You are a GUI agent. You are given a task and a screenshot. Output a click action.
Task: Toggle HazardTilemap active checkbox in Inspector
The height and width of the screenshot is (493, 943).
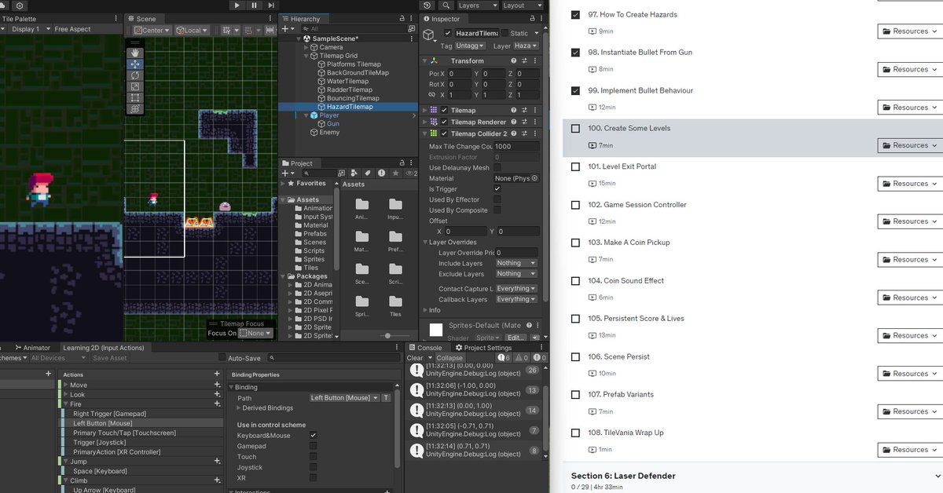point(448,33)
